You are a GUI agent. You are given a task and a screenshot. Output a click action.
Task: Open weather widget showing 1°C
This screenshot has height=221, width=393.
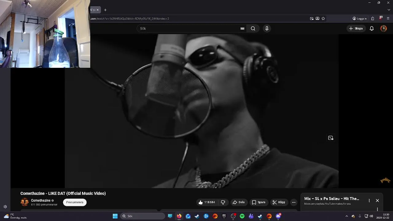coord(15,216)
